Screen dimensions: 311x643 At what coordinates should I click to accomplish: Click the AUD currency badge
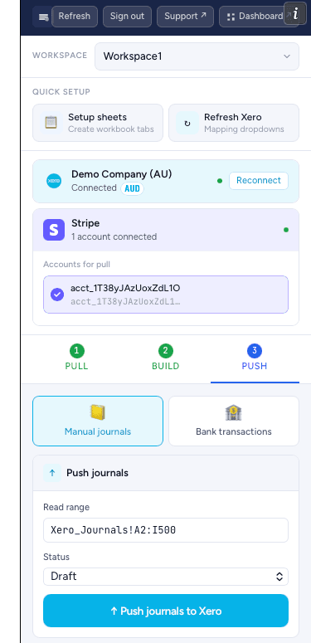132,188
